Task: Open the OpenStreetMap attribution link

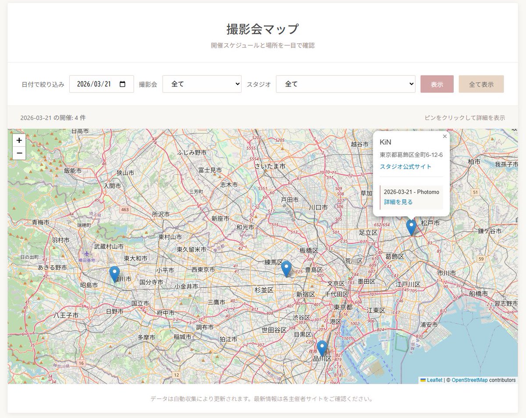Action: tap(469, 380)
